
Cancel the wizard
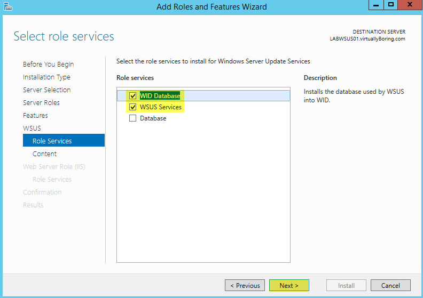390,285
